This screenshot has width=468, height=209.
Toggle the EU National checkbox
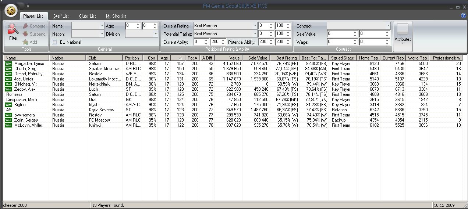click(x=54, y=42)
